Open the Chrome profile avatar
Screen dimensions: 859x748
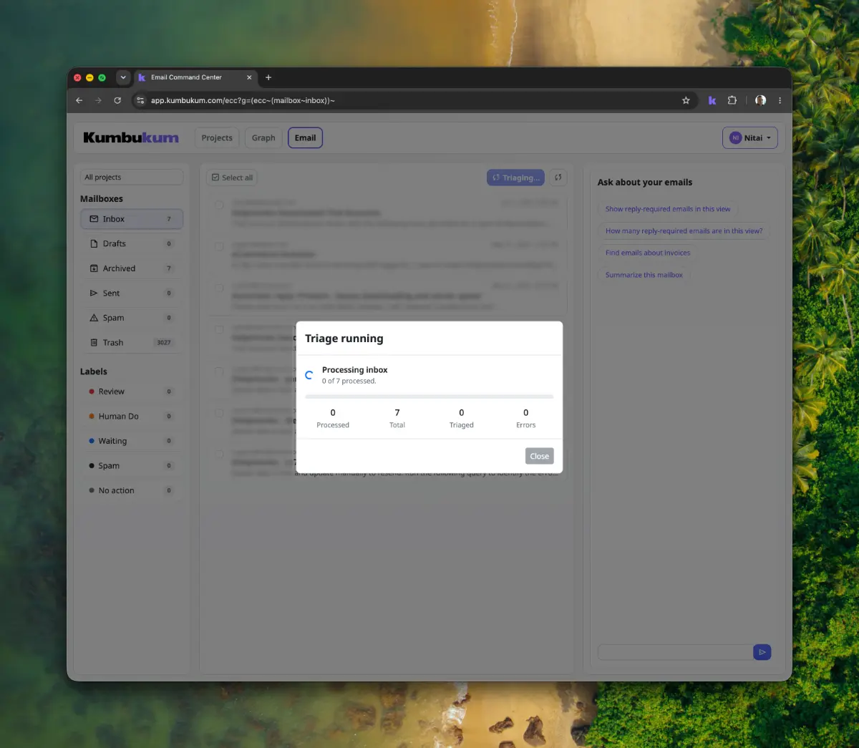761,100
